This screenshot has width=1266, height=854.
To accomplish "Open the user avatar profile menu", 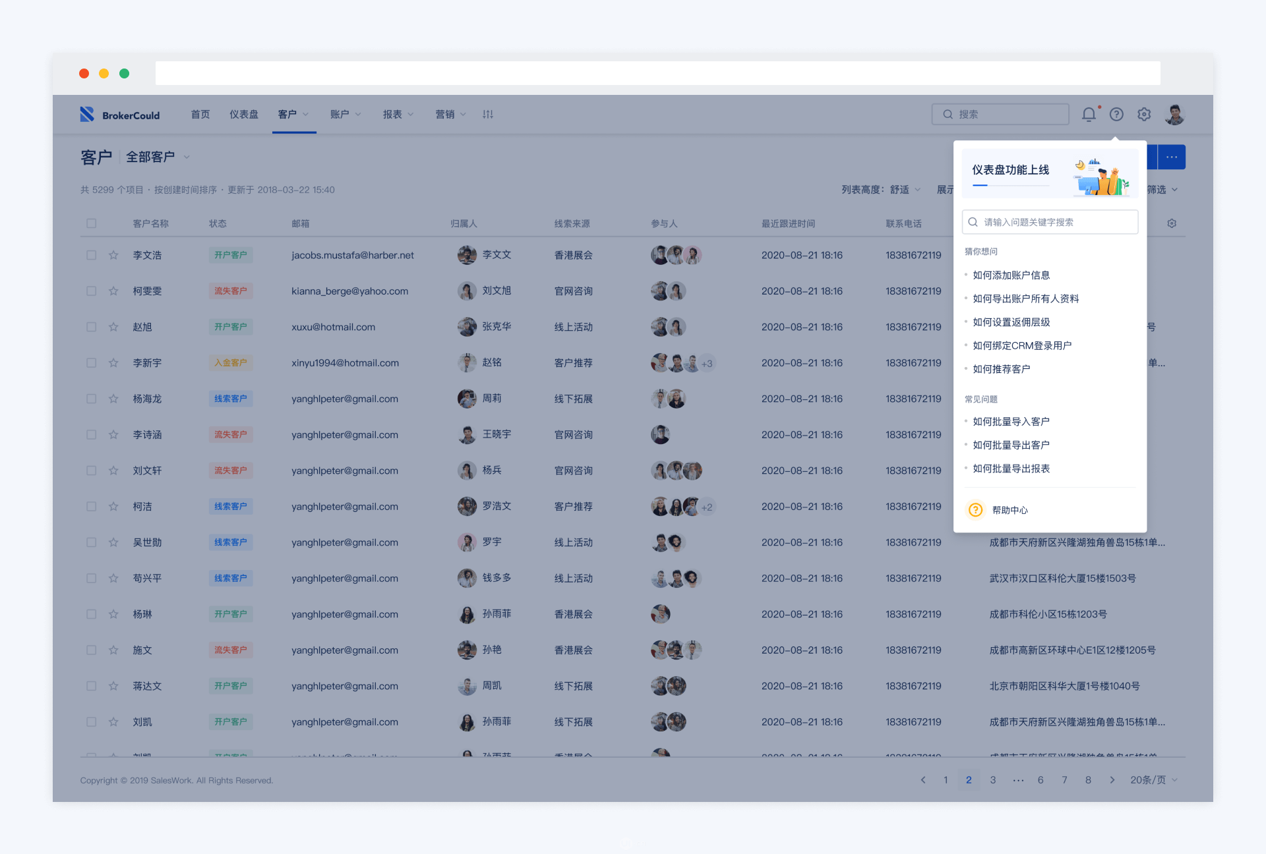I will pyautogui.click(x=1174, y=115).
